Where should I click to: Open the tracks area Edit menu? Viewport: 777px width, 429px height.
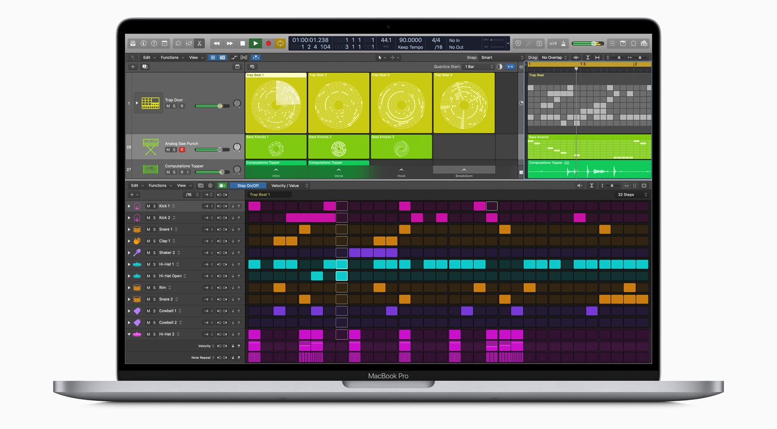pyautogui.click(x=149, y=58)
